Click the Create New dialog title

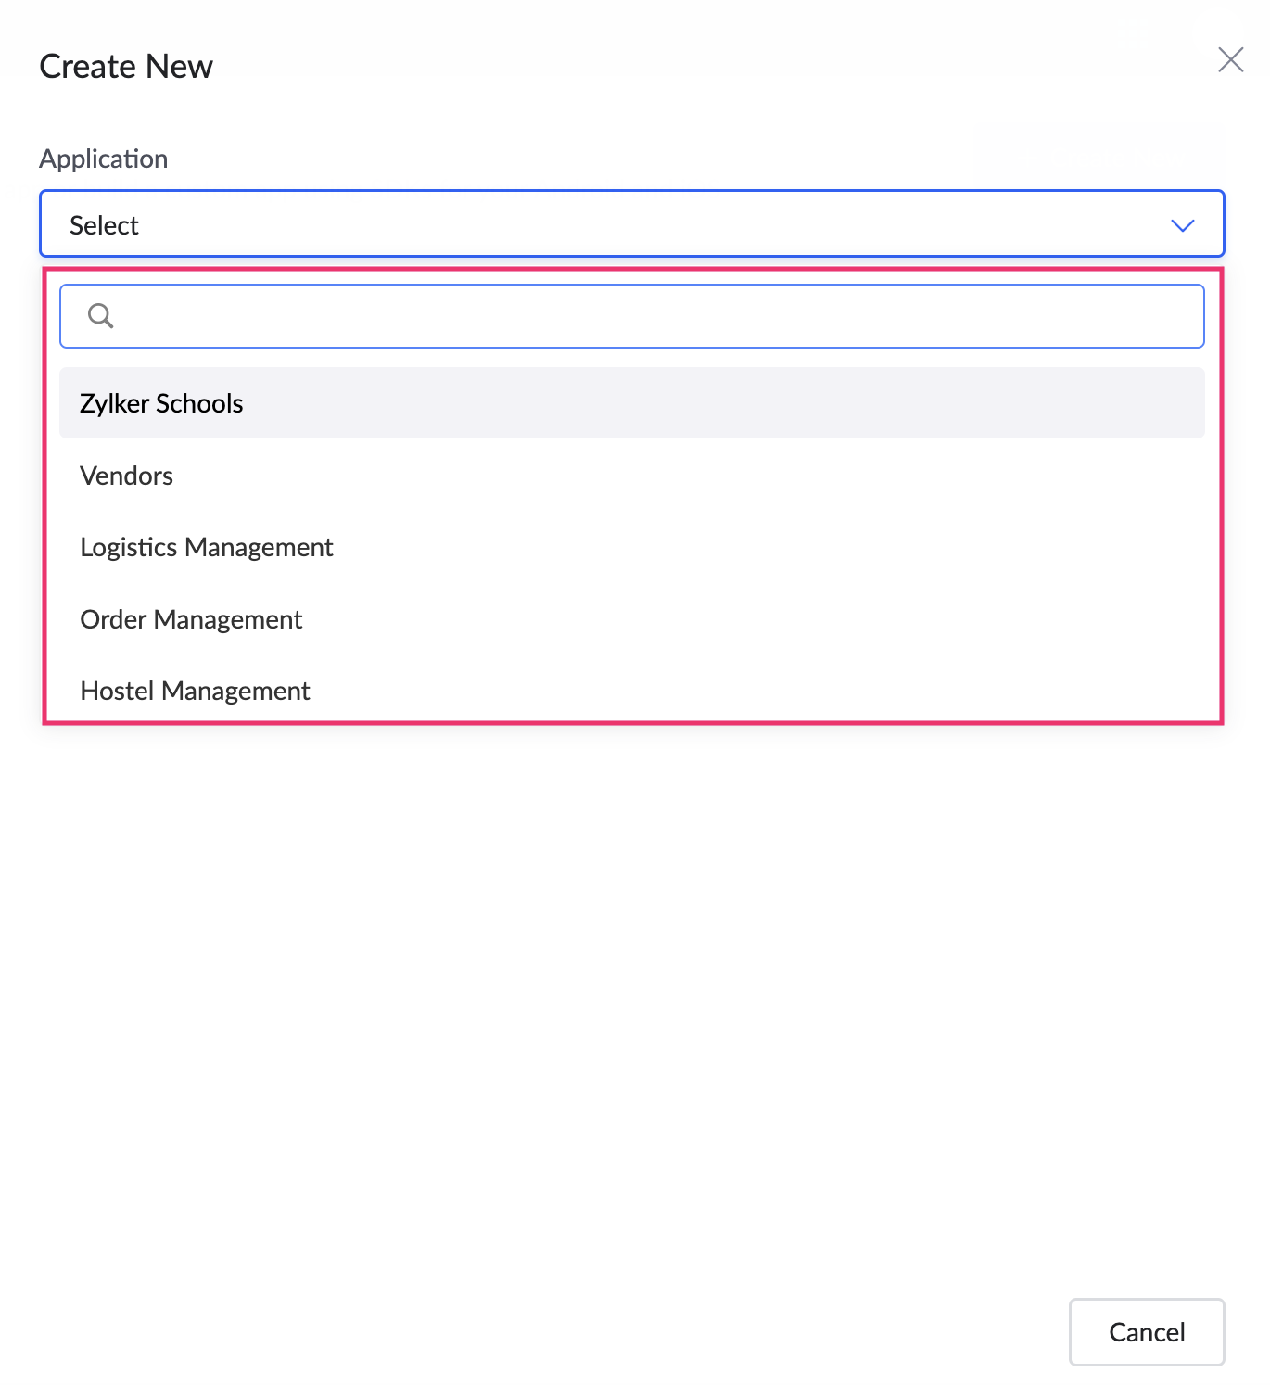point(126,67)
